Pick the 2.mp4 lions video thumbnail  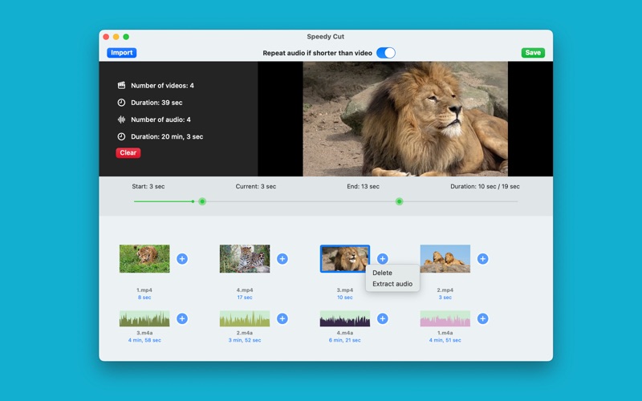[445, 258]
